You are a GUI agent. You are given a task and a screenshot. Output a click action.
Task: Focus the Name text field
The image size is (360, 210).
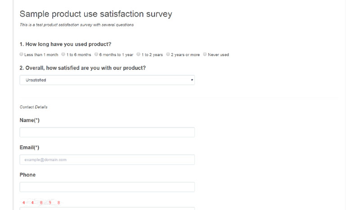tap(107, 132)
